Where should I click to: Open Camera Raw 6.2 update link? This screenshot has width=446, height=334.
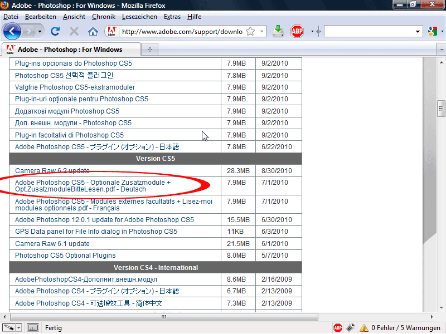point(52,171)
